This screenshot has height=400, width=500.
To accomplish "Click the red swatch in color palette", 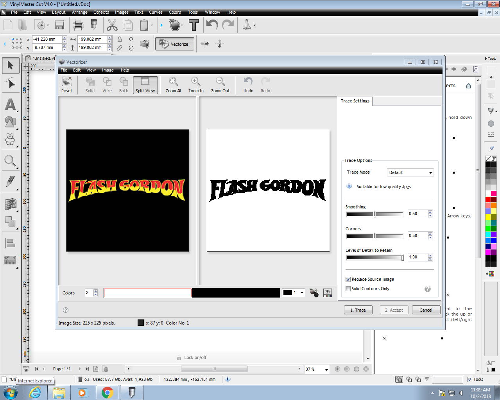I will [488, 199].
